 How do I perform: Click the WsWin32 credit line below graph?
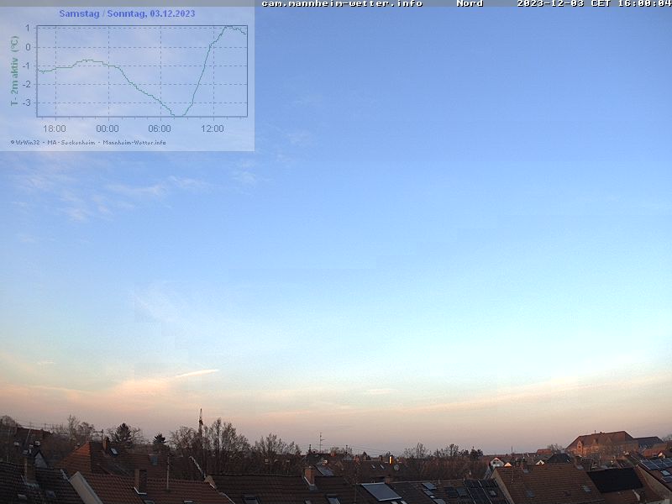pos(88,142)
